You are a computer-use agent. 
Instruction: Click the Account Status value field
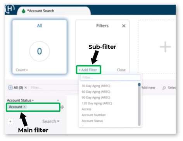(33, 107)
